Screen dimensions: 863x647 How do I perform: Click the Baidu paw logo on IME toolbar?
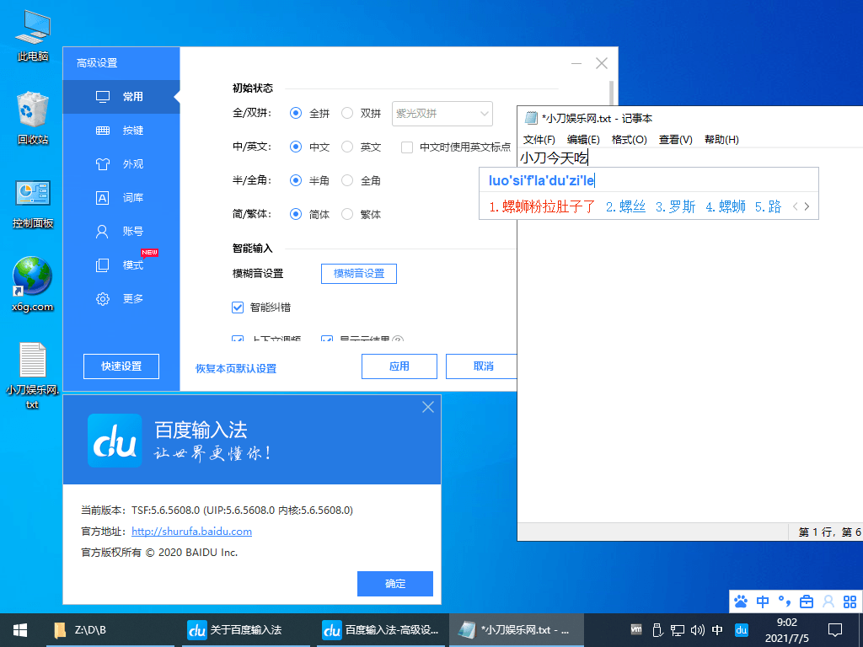(742, 602)
